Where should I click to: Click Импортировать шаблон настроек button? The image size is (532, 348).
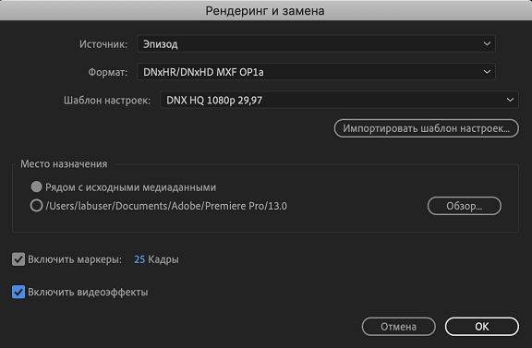pyautogui.click(x=426, y=128)
